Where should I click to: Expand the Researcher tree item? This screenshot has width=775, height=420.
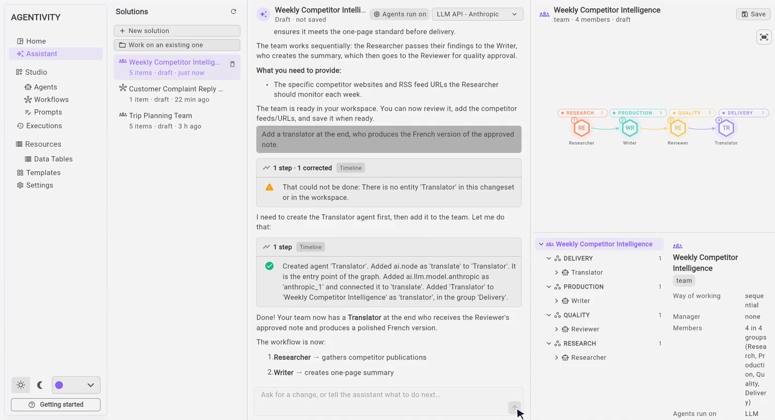556,358
